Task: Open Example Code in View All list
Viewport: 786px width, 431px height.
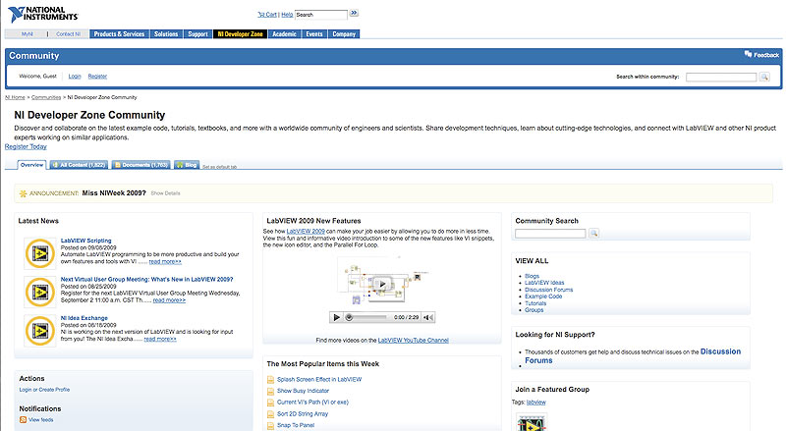Action: [x=543, y=296]
